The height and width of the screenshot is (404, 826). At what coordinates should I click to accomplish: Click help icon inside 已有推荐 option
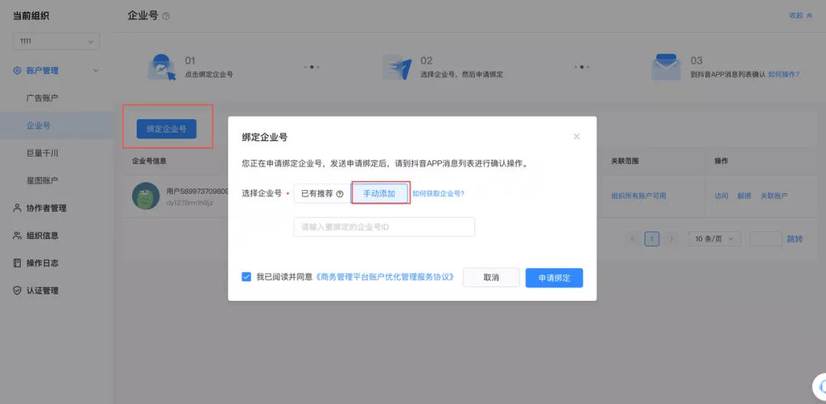coord(340,193)
